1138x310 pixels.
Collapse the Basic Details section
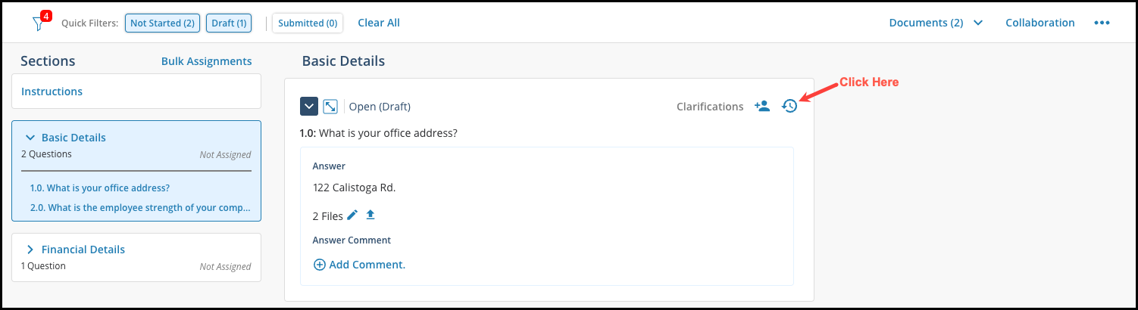pos(30,138)
